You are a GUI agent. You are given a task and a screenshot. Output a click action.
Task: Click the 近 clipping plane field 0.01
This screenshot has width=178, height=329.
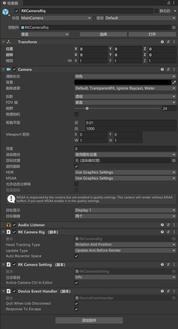tap(131, 123)
